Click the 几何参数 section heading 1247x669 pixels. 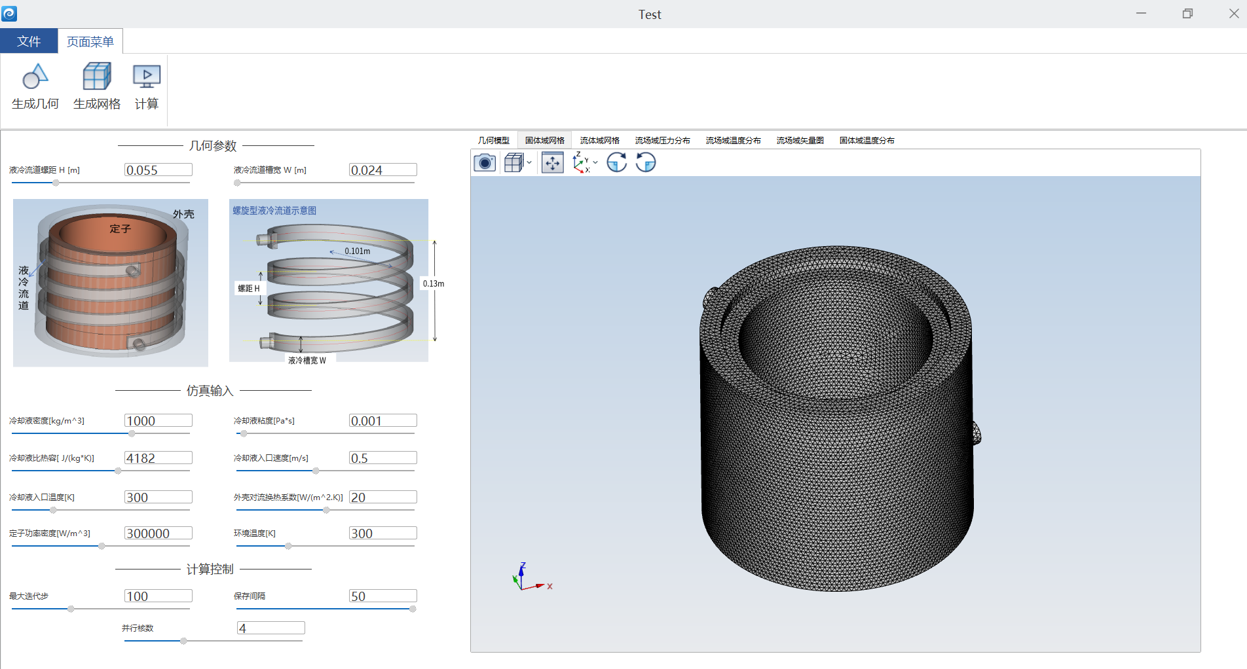[x=213, y=145]
